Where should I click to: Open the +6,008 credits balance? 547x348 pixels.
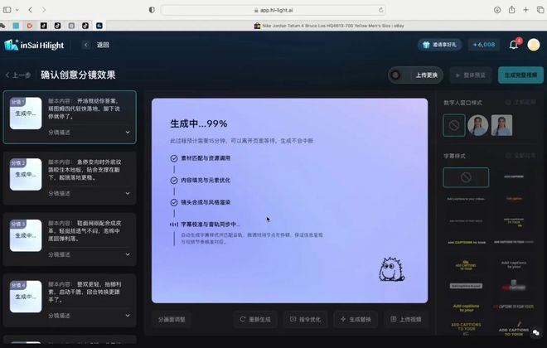click(483, 45)
